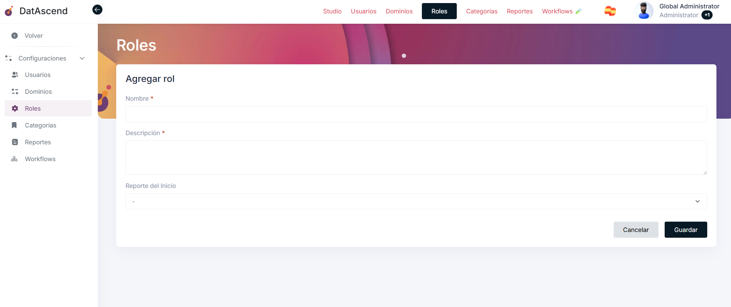
Task: Click the Spanish flag language icon
Action: coord(610,11)
